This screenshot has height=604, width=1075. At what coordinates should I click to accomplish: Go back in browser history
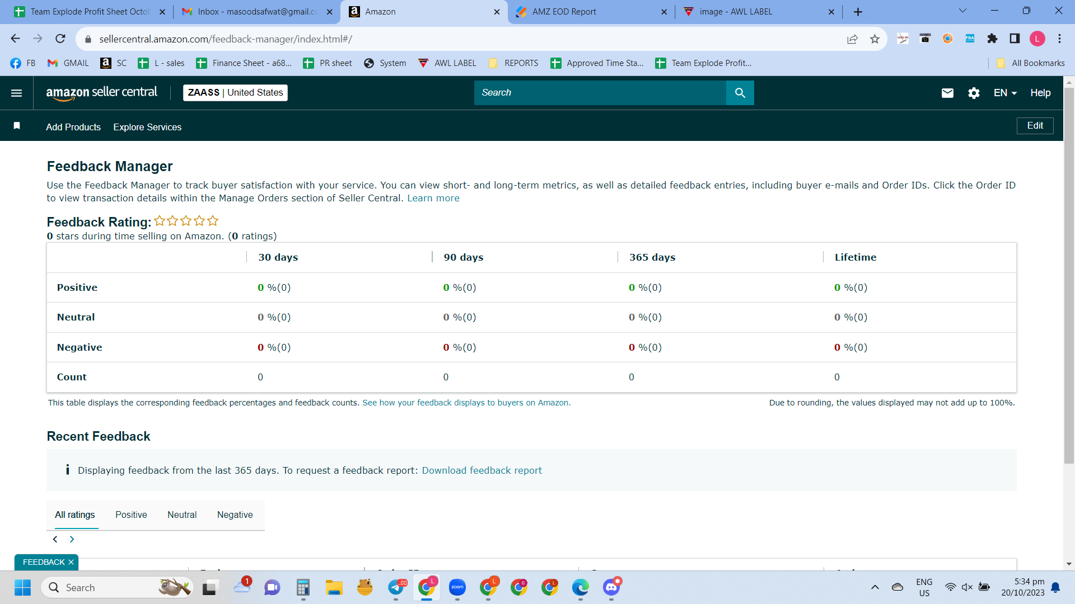click(x=15, y=39)
